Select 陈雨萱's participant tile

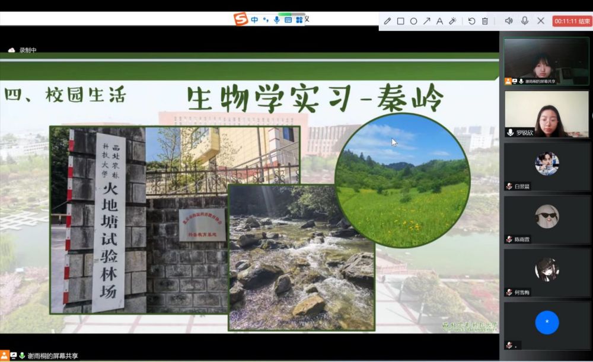coord(546,219)
